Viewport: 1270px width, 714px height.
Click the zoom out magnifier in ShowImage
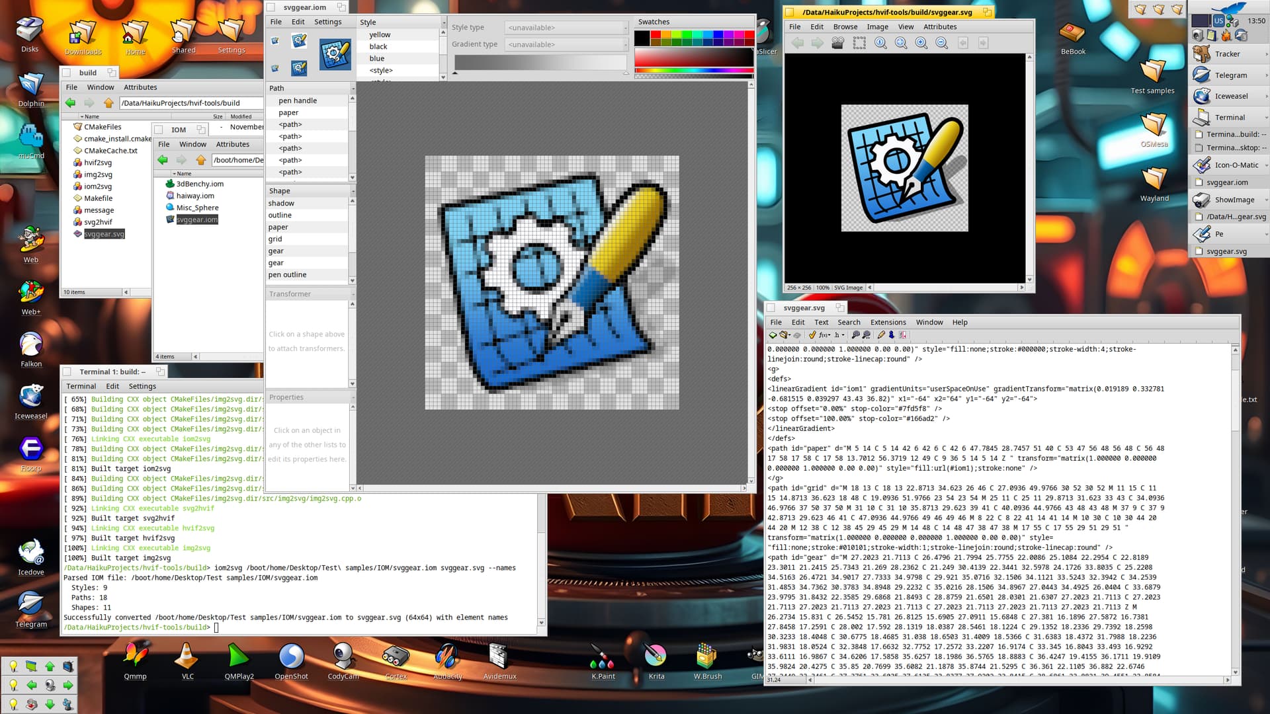coord(942,43)
